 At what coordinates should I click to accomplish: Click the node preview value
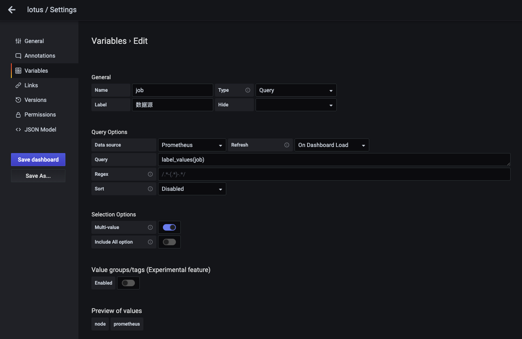point(100,324)
